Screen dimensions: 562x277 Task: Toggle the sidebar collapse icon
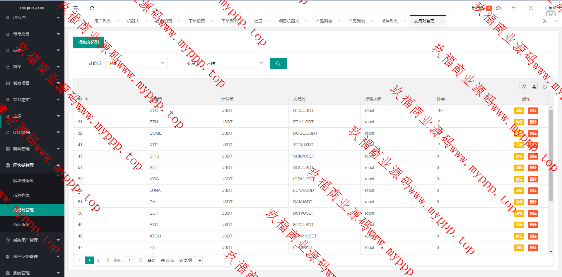click(76, 8)
